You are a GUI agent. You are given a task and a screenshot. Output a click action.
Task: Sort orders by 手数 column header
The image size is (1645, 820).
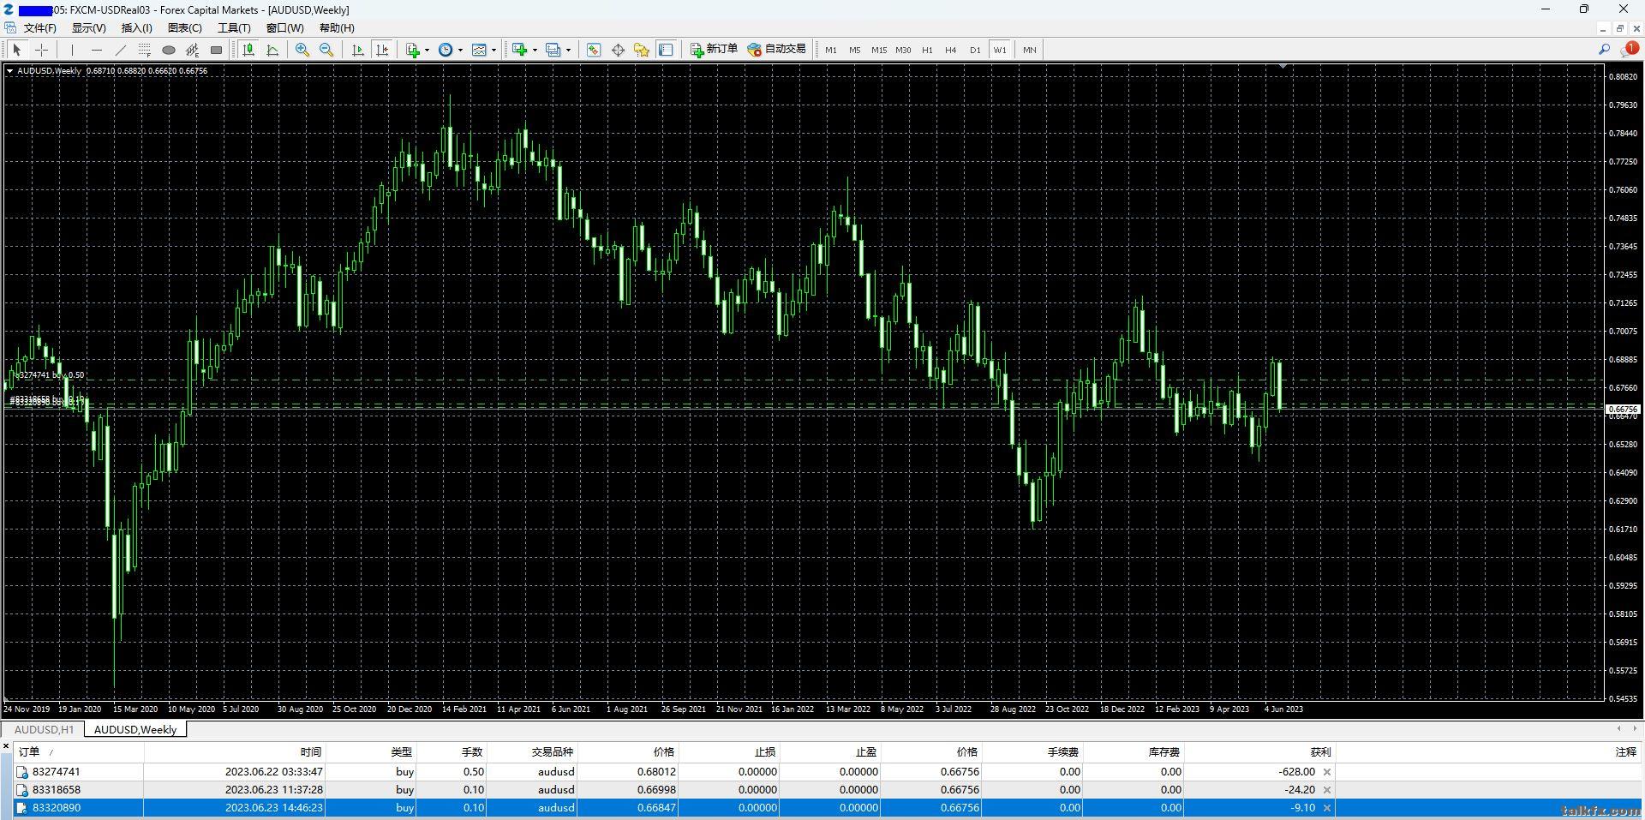(x=452, y=752)
